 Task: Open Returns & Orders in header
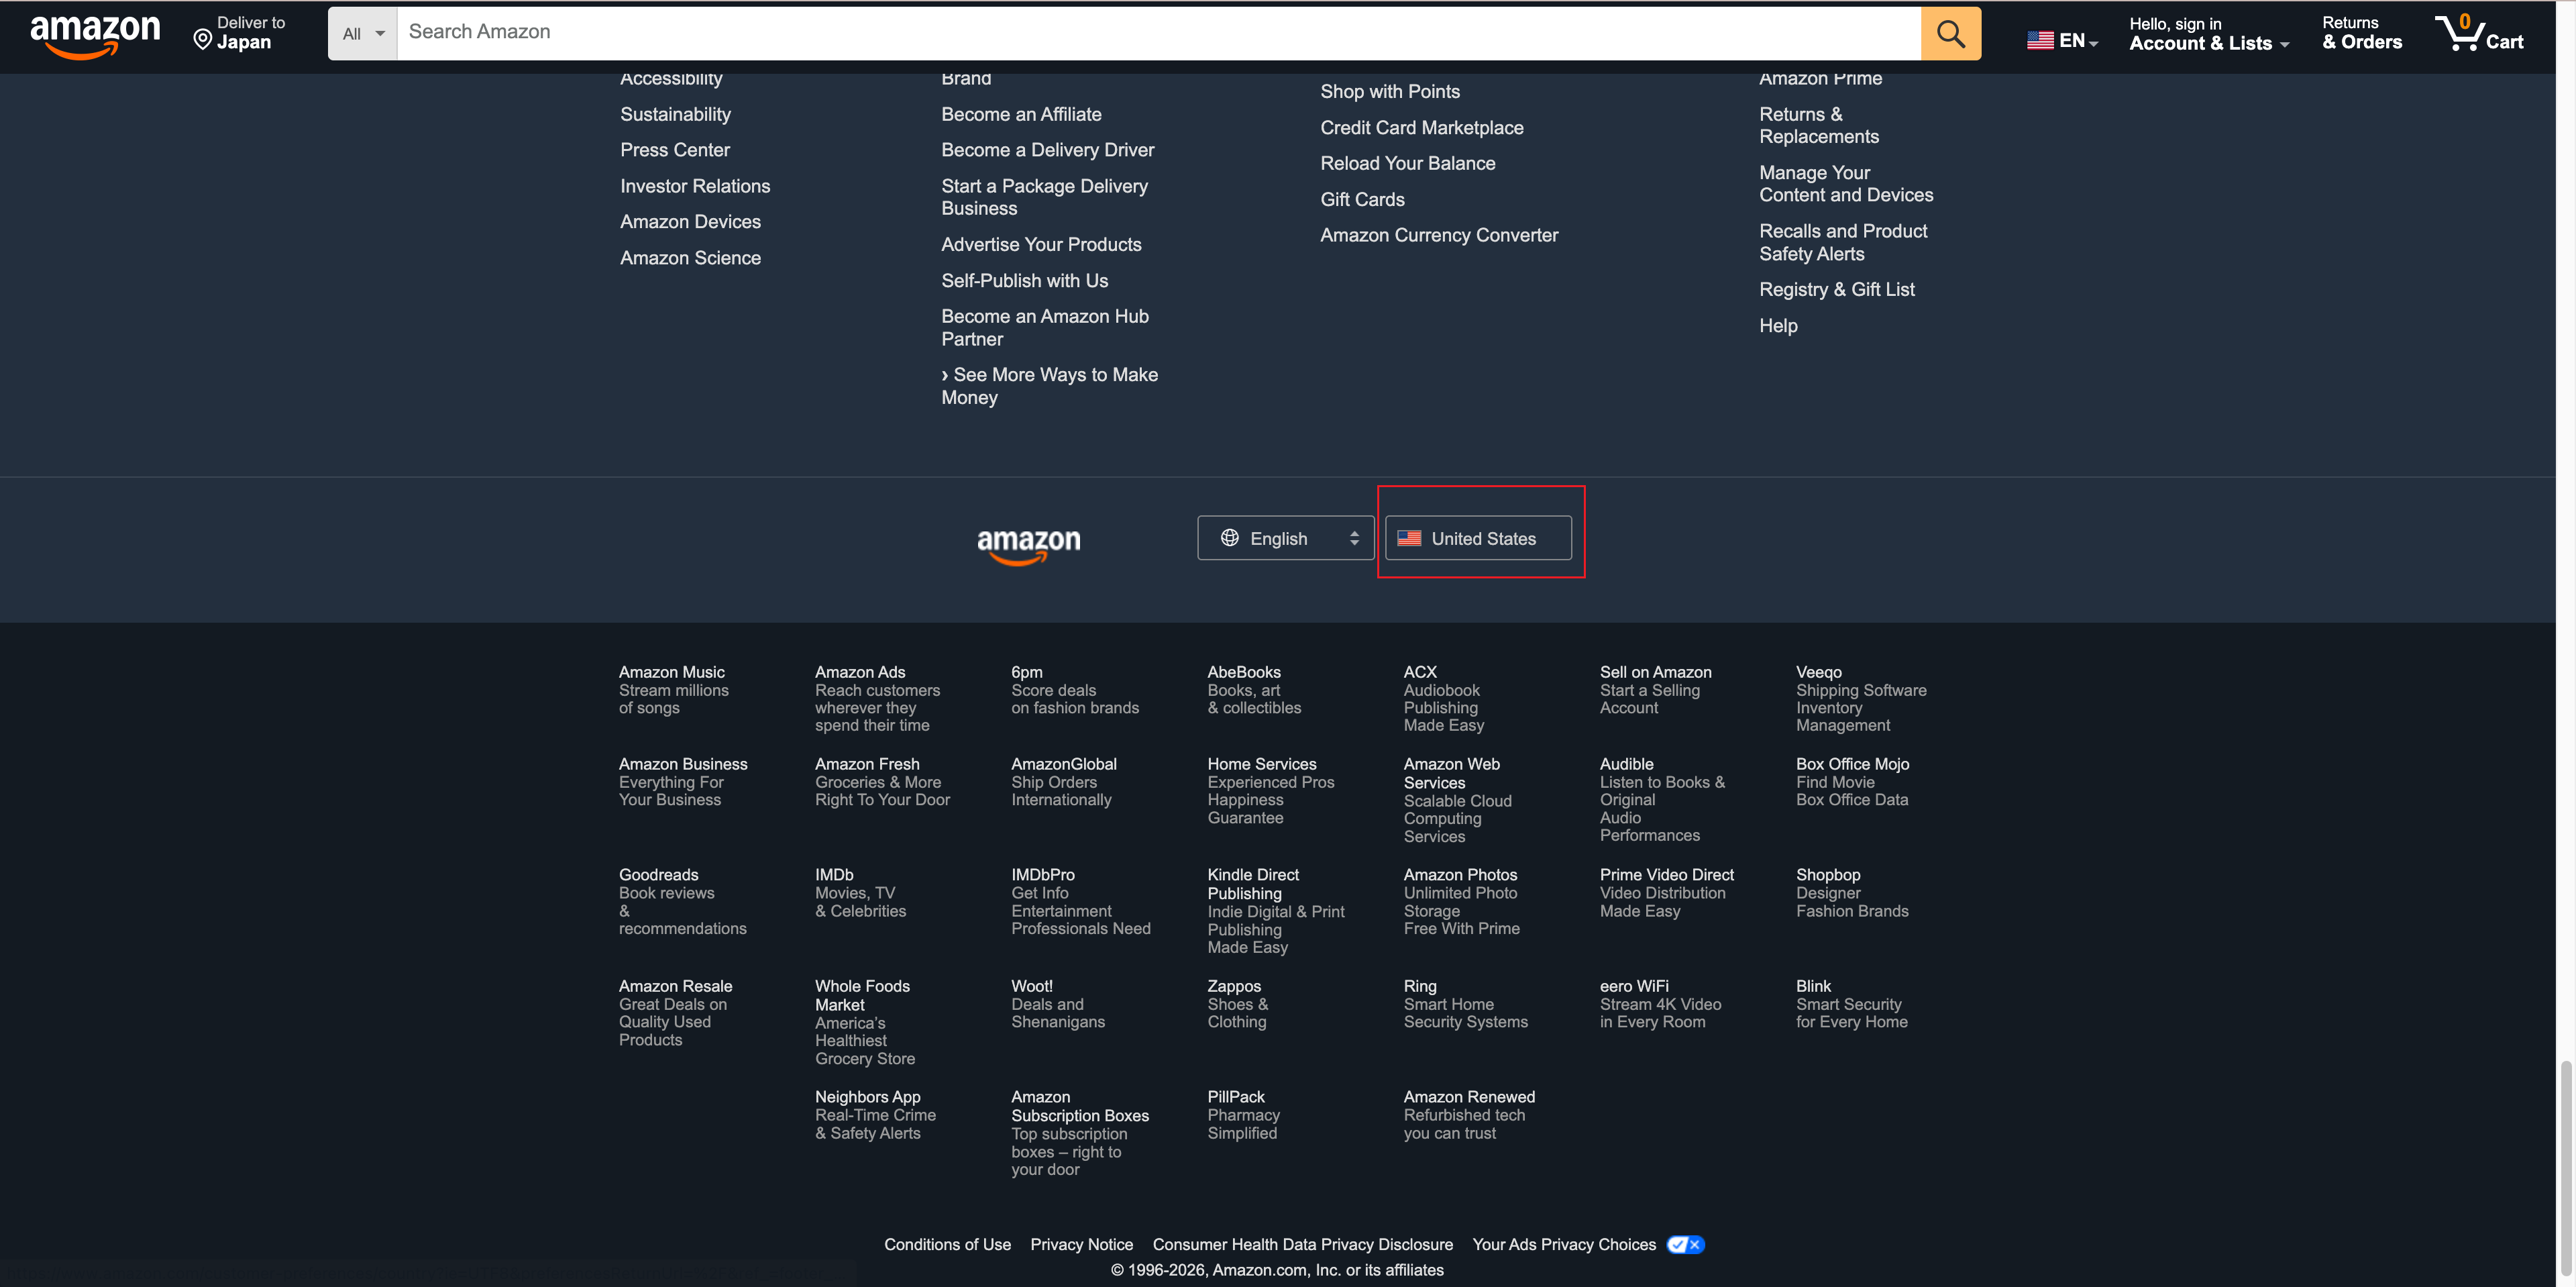click(x=2361, y=33)
